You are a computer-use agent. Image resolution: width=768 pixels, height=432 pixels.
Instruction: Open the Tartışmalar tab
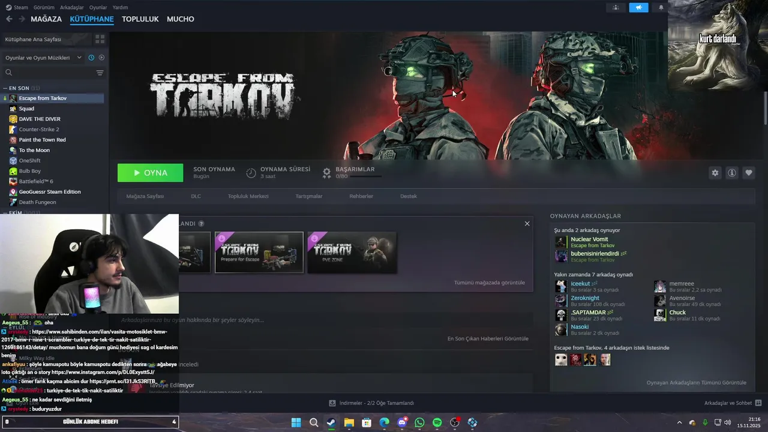click(309, 196)
